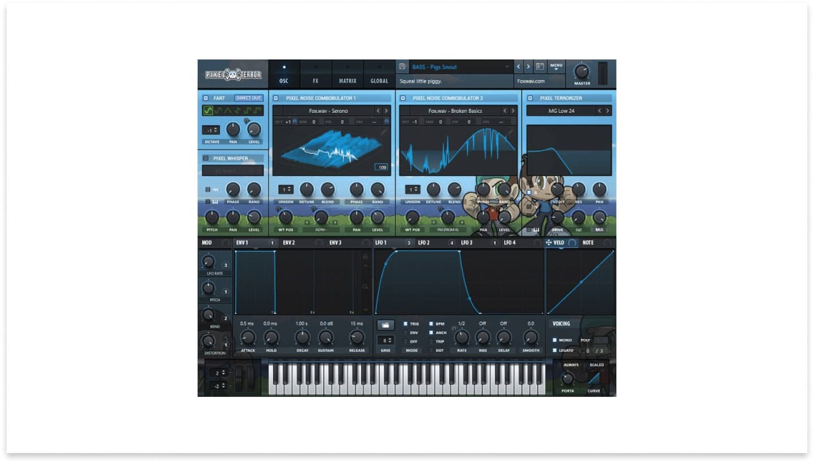
Task: Go to the next preset arrow beside MENU
Action: tap(529, 67)
